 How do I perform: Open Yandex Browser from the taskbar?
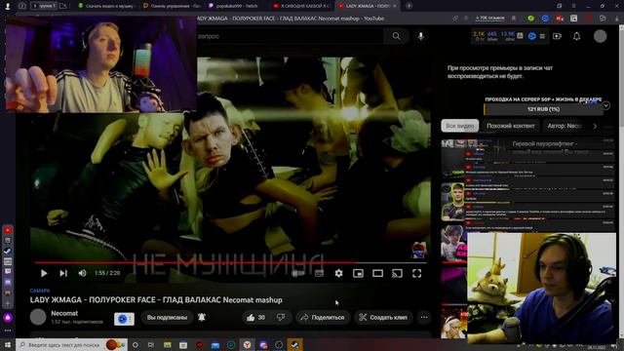(247, 344)
